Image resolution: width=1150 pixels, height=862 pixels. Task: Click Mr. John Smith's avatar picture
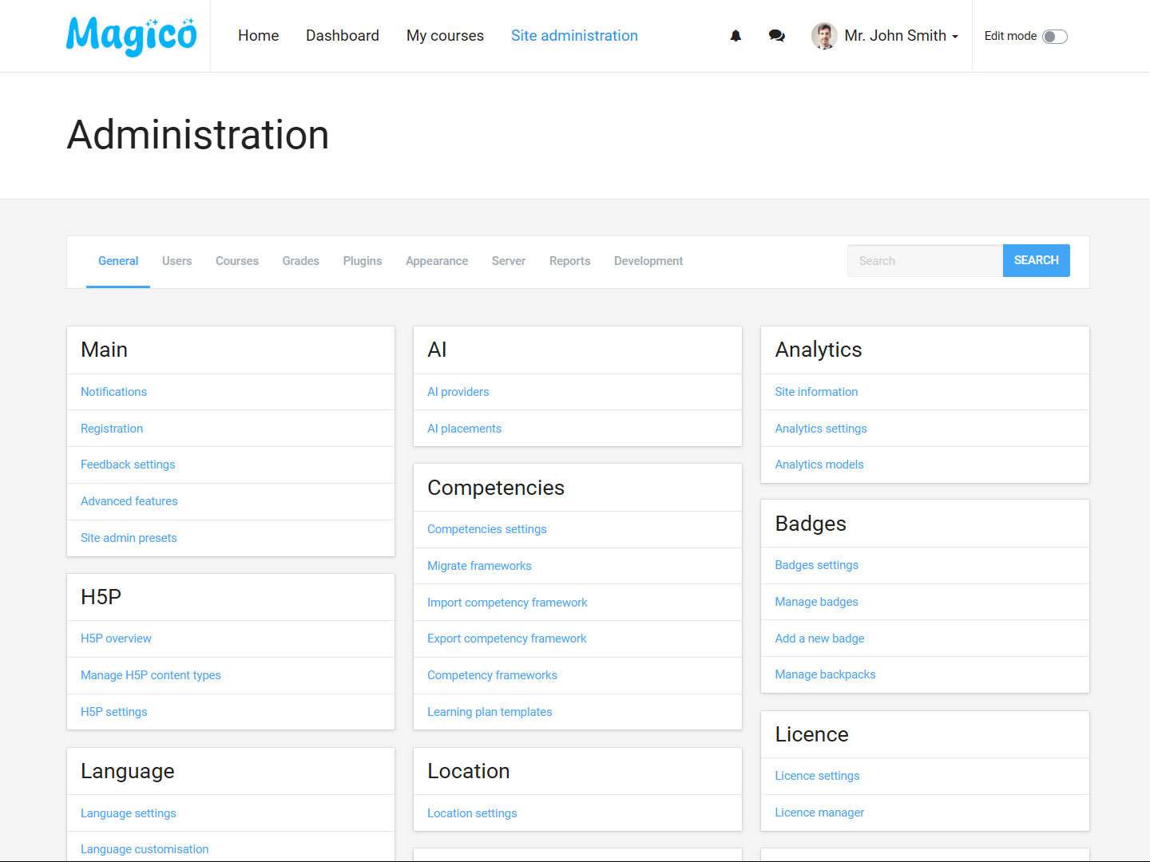pos(823,36)
